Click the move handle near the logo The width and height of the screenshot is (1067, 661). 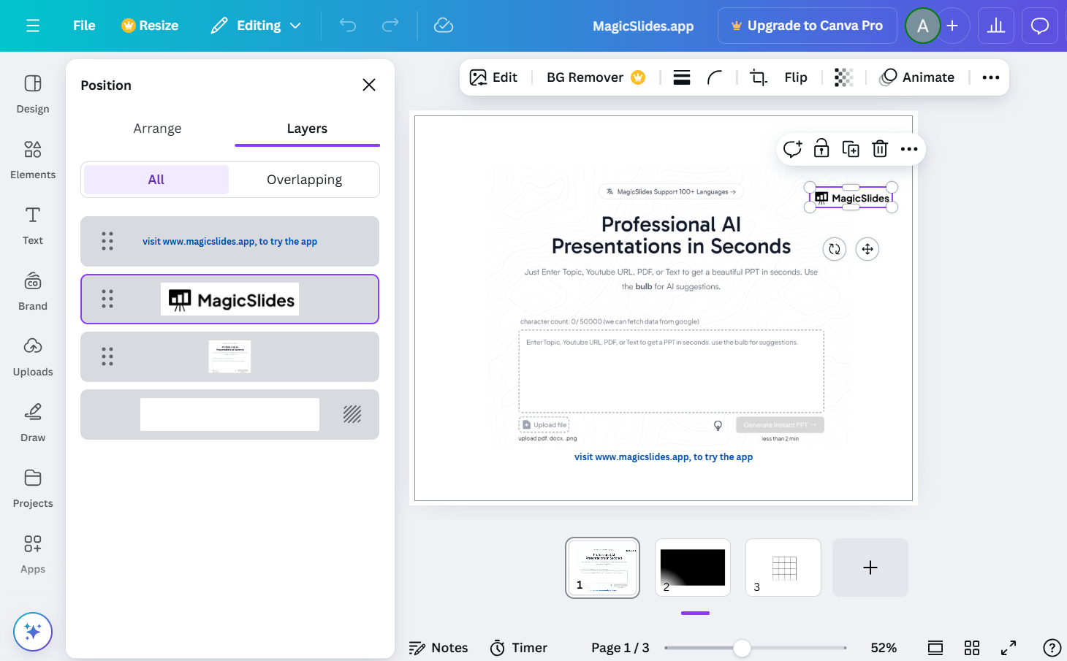coord(867,249)
